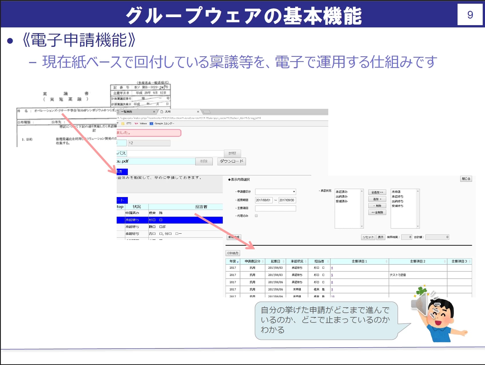Image resolution: width=485 pixels, height=365 pixels.
Task: Sort table by 年度 column arrow
Action: click(x=238, y=262)
